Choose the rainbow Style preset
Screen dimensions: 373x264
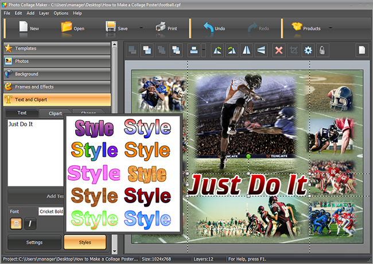[x=95, y=151]
